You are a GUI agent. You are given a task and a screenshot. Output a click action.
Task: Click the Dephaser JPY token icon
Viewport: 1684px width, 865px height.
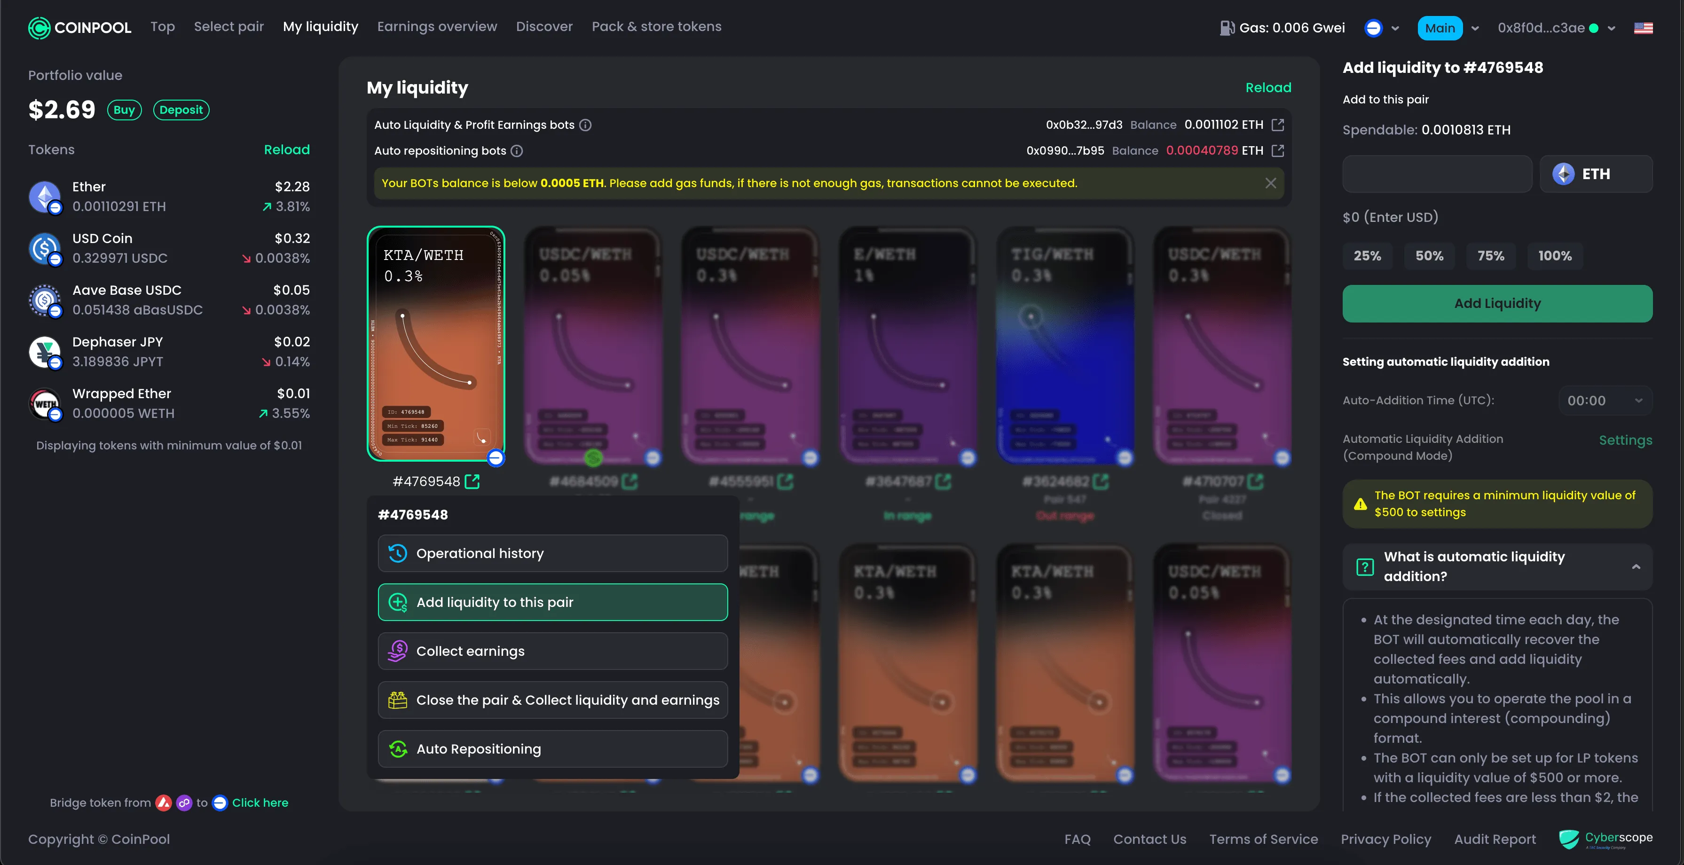[x=45, y=352]
